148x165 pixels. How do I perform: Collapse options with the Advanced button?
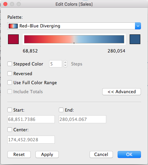click(x=122, y=92)
